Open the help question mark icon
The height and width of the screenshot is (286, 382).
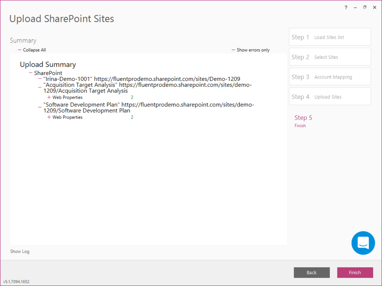pos(346,7)
